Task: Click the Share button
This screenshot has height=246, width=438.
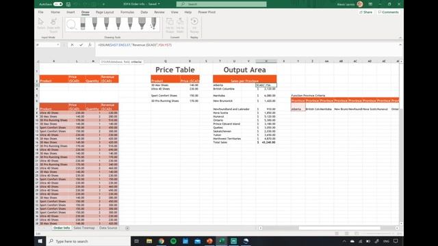Action: (365, 12)
